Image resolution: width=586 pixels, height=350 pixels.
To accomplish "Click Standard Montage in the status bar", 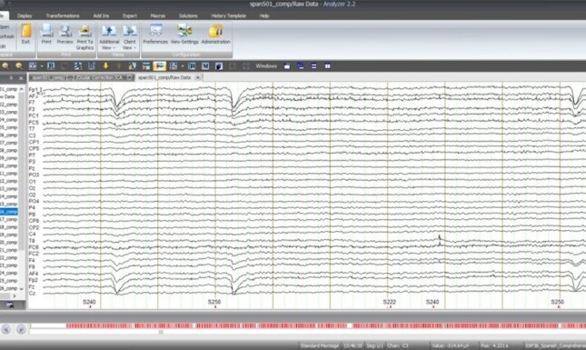I will click(x=320, y=345).
